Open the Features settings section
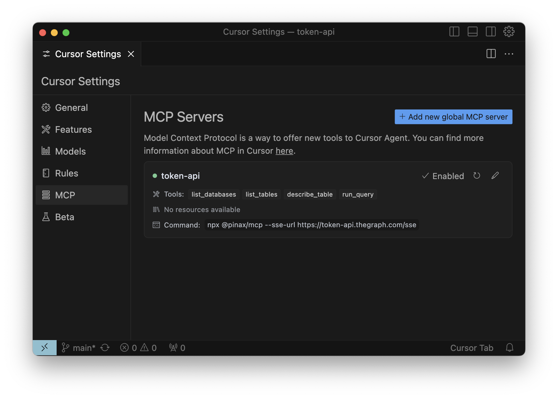Image resolution: width=558 pixels, height=399 pixels. (73, 129)
